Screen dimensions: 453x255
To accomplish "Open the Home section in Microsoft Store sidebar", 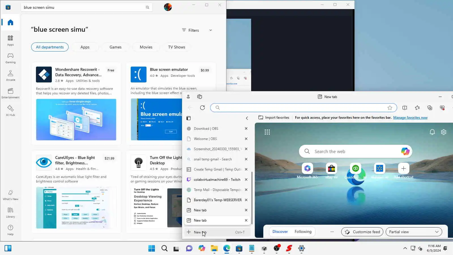I will click(x=10, y=22).
